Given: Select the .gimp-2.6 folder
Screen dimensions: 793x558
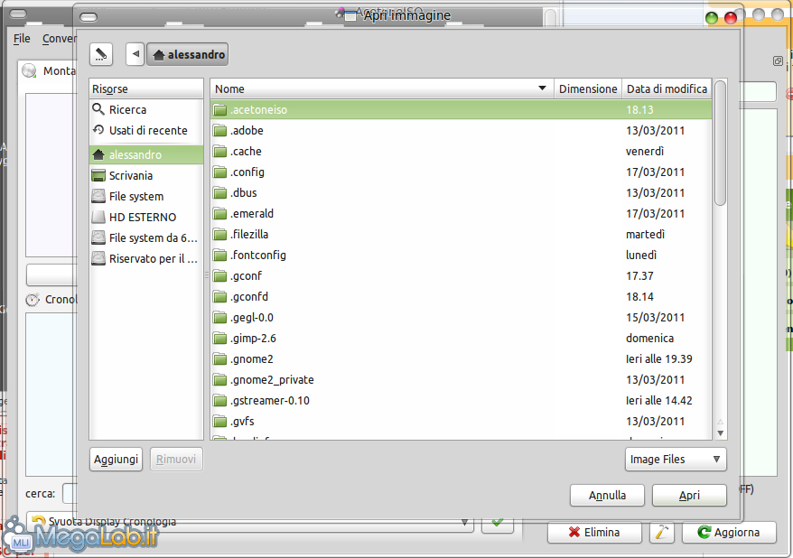Looking at the screenshot, I should coord(252,338).
